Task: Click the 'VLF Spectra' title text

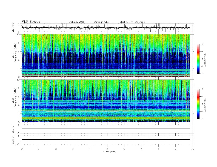Action: coord(31,22)
